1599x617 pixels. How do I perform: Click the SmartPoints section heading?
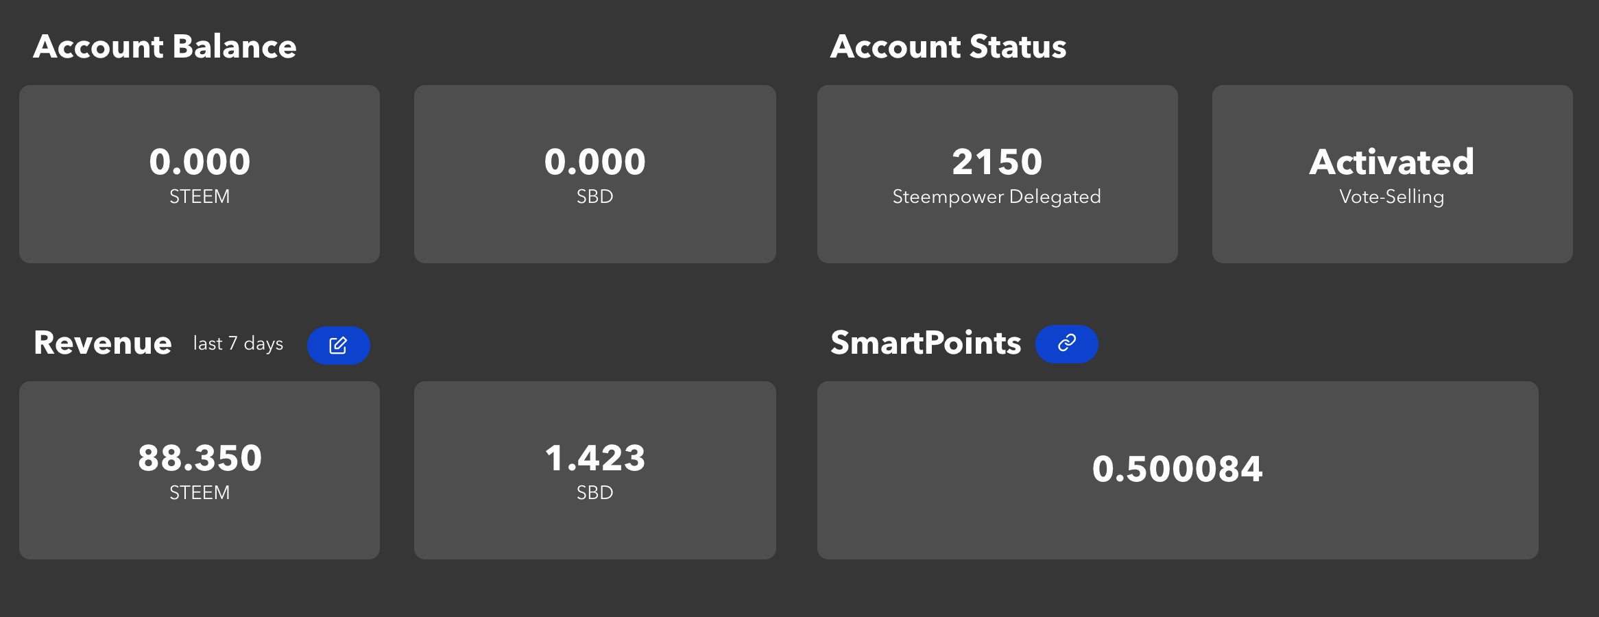(926, 343)
